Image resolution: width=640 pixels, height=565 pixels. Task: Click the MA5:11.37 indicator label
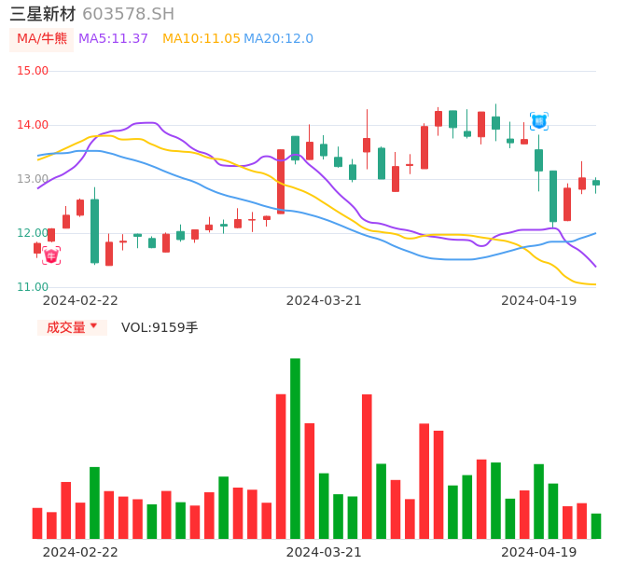(x=113, y=39)
